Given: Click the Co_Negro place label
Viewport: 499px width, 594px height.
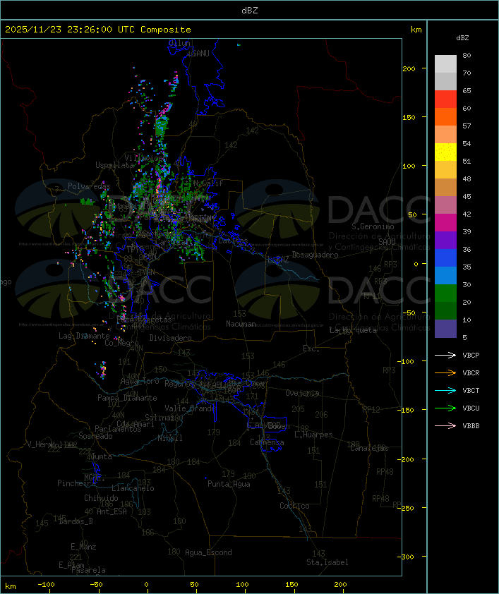Looking at the screenshot, I should coord(121,343).
